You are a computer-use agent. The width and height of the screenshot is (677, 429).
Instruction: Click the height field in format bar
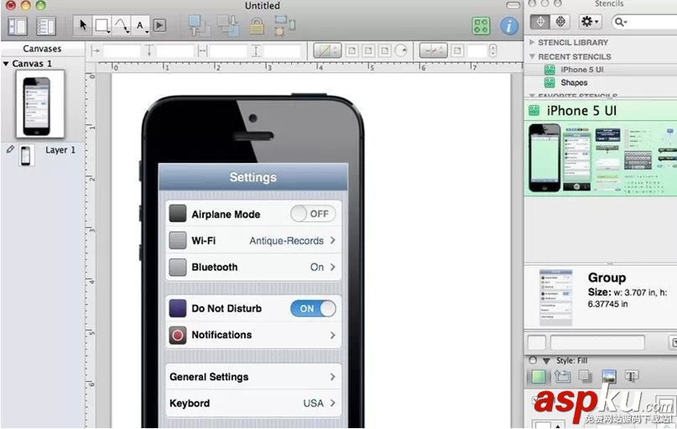(283, 51)
